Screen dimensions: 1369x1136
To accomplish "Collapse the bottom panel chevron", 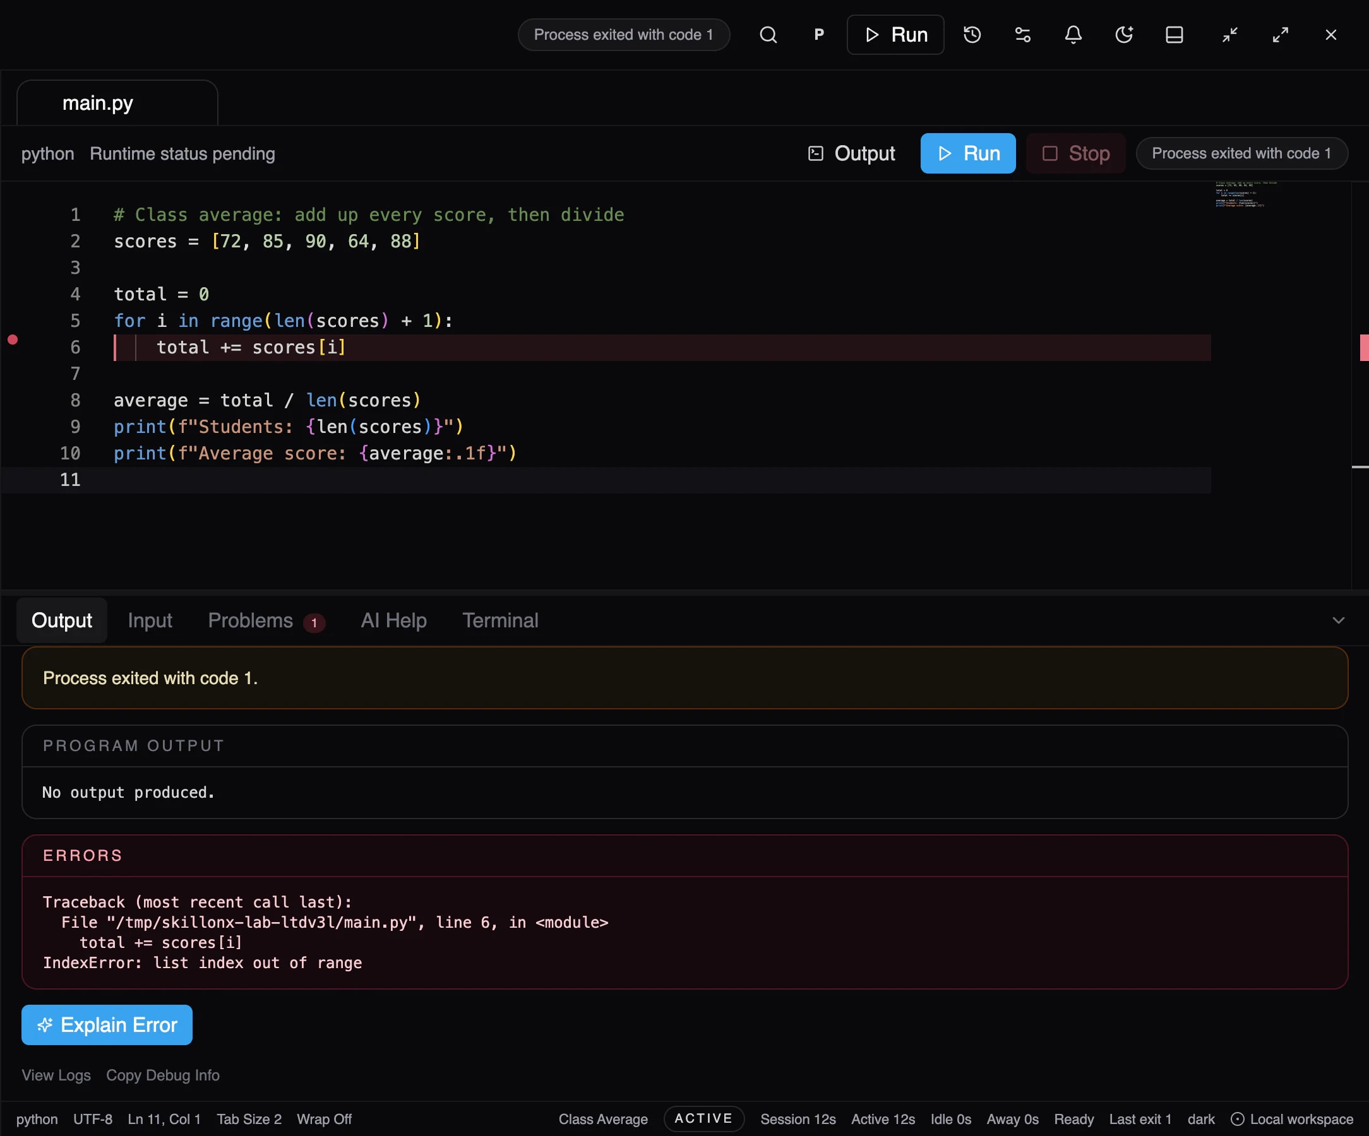I will tap(1338, 620).
